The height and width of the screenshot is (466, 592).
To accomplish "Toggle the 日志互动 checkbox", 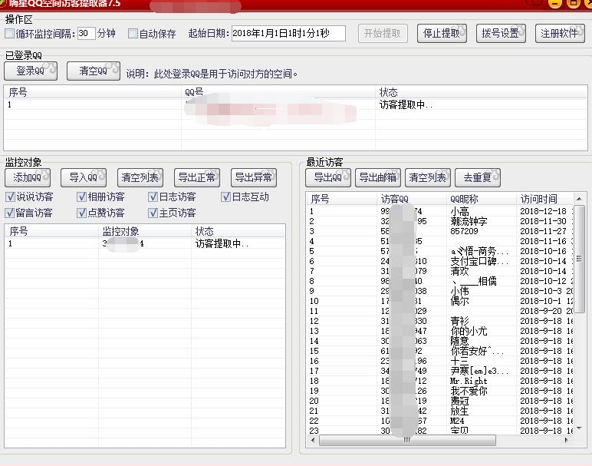I will pos(225,197).
